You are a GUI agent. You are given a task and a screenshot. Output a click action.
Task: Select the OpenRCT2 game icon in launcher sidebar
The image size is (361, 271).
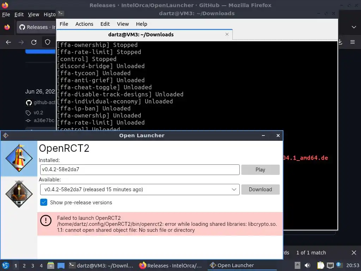coord(19,158)
